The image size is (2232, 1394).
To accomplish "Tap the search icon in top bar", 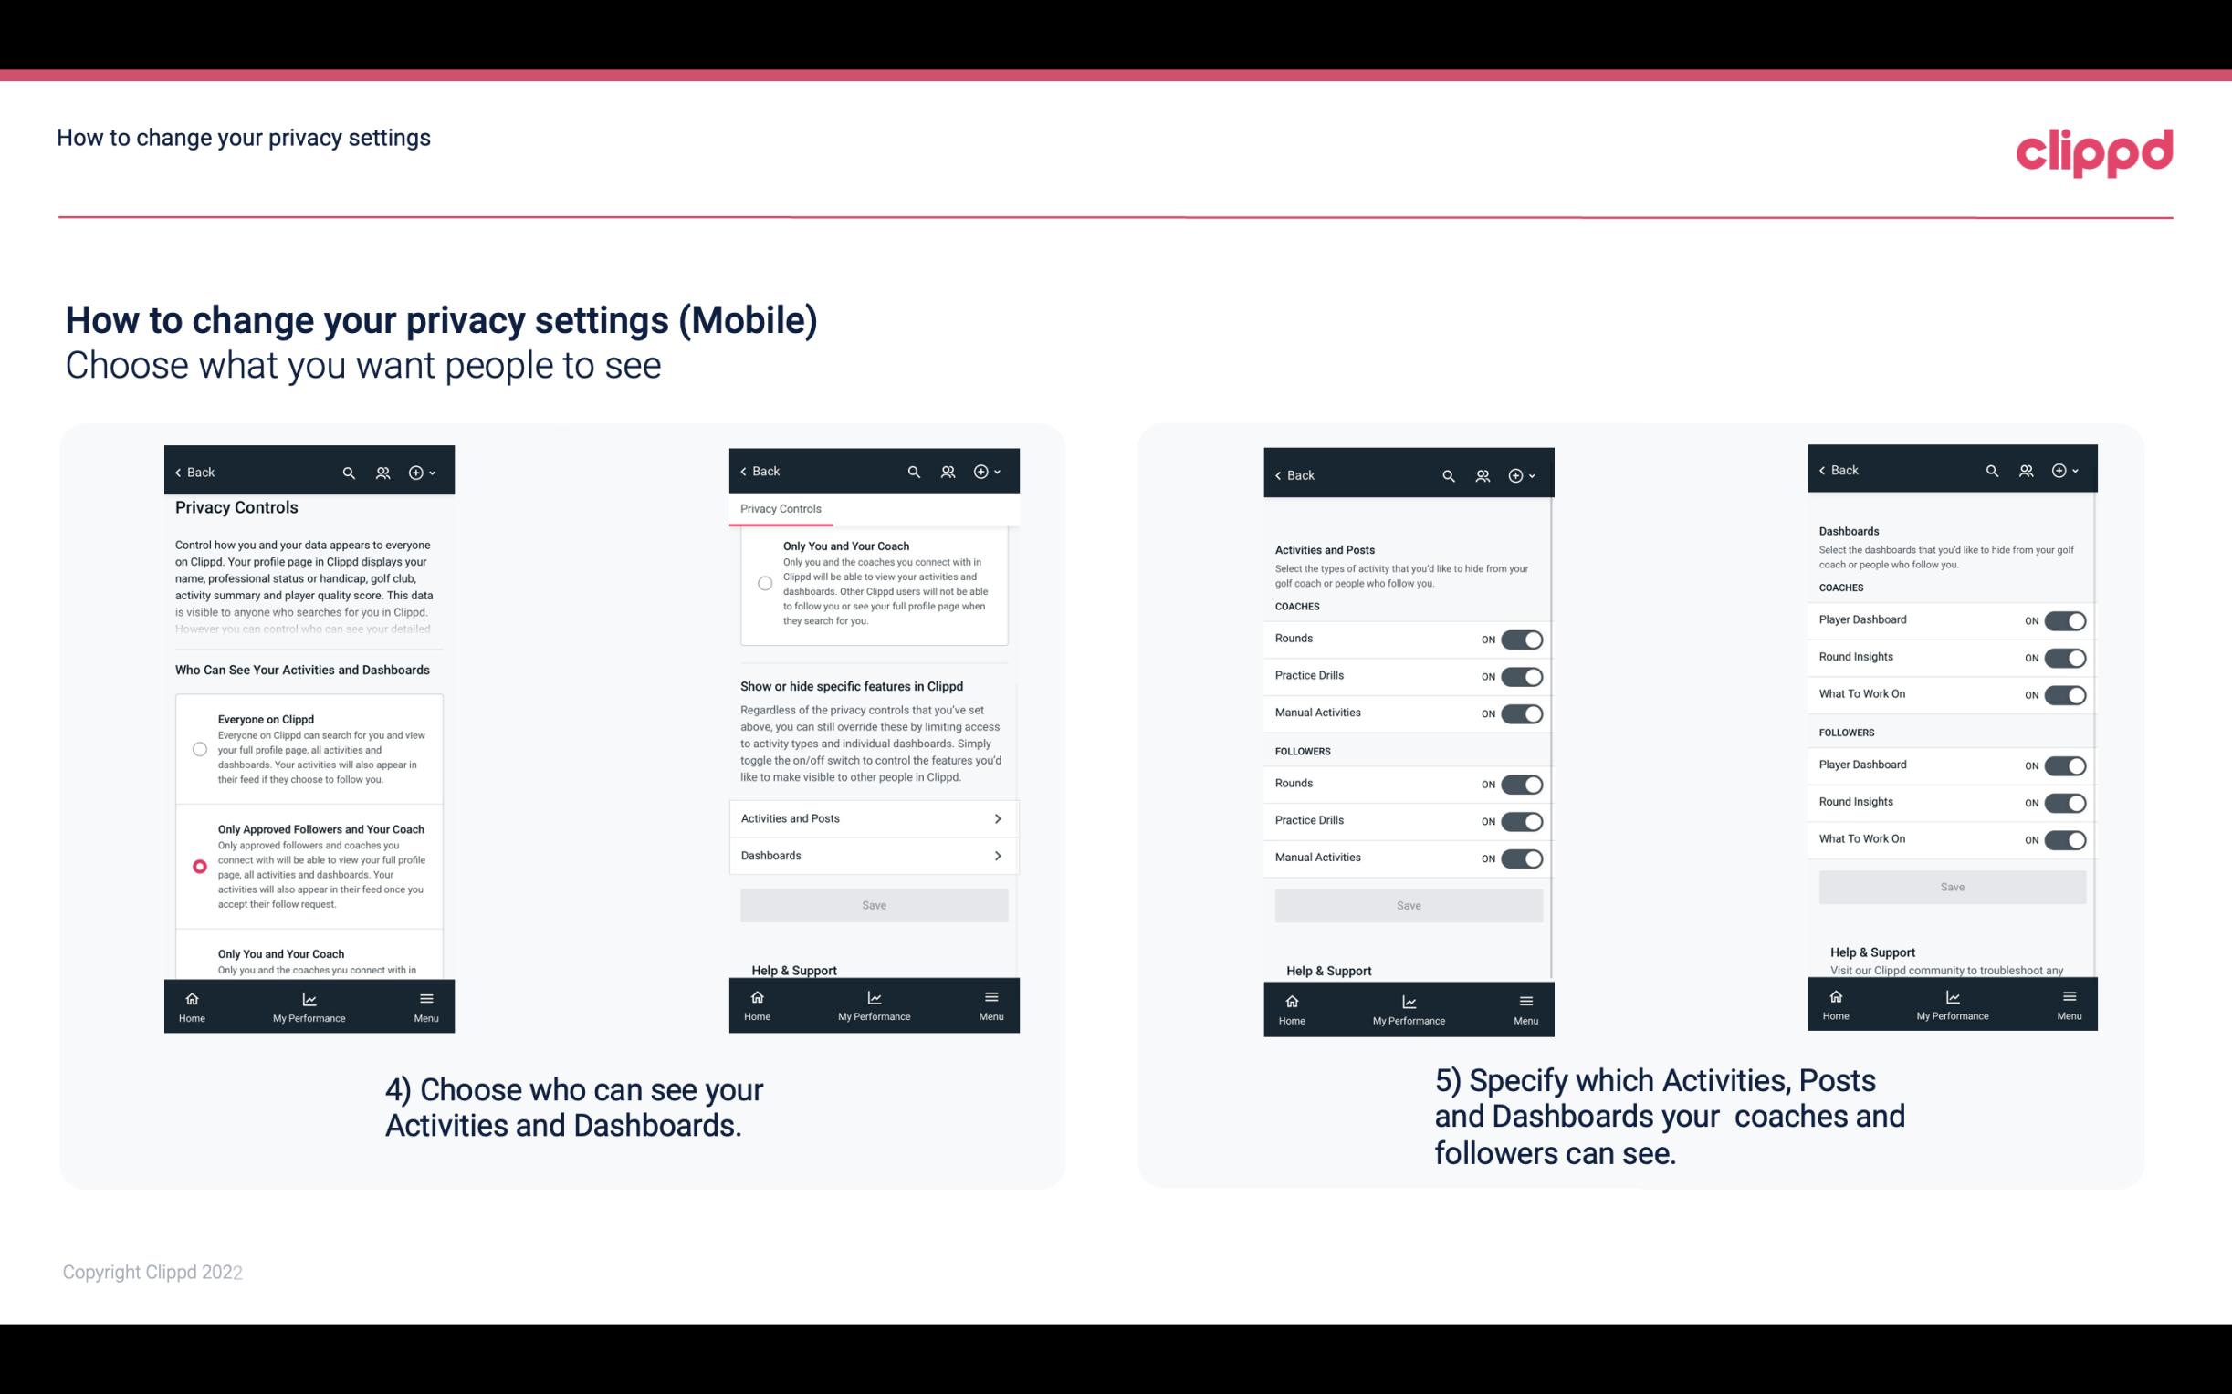I will click(x=349, y=473).
